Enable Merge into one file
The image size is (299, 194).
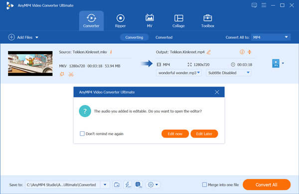point(204,185)
